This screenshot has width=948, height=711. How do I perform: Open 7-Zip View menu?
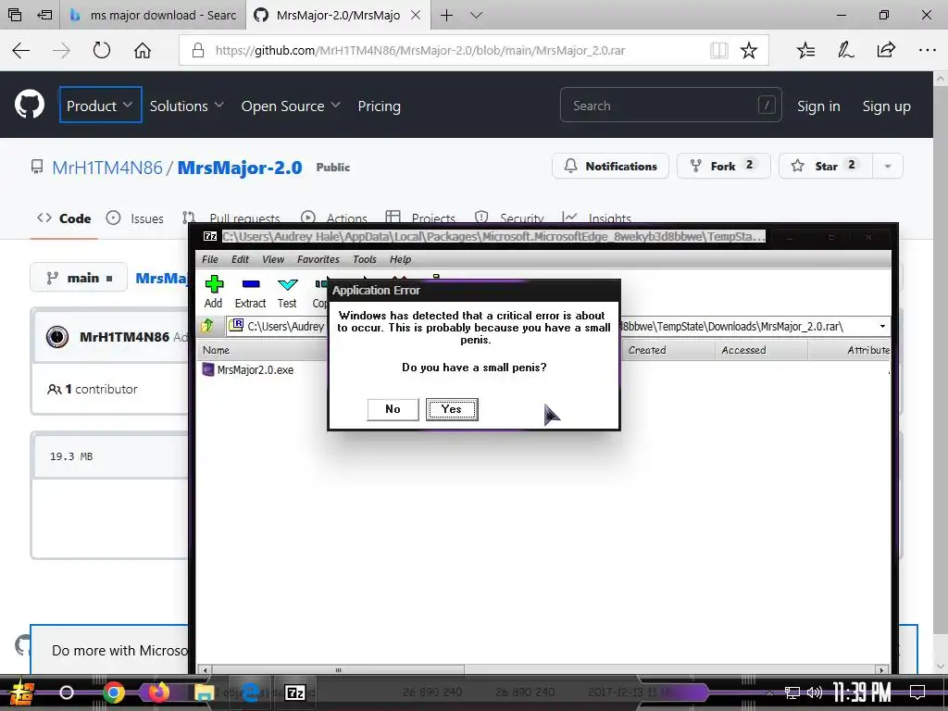273,259
